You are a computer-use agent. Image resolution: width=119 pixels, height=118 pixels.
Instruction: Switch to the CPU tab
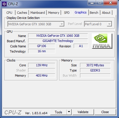pyautogui.click(x=9, y=13)
